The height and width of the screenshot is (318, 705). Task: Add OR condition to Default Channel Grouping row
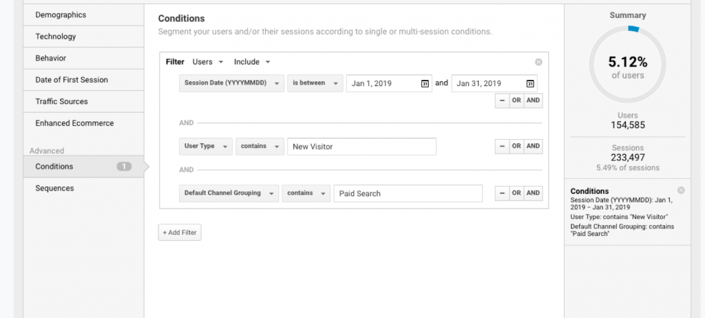516,193
